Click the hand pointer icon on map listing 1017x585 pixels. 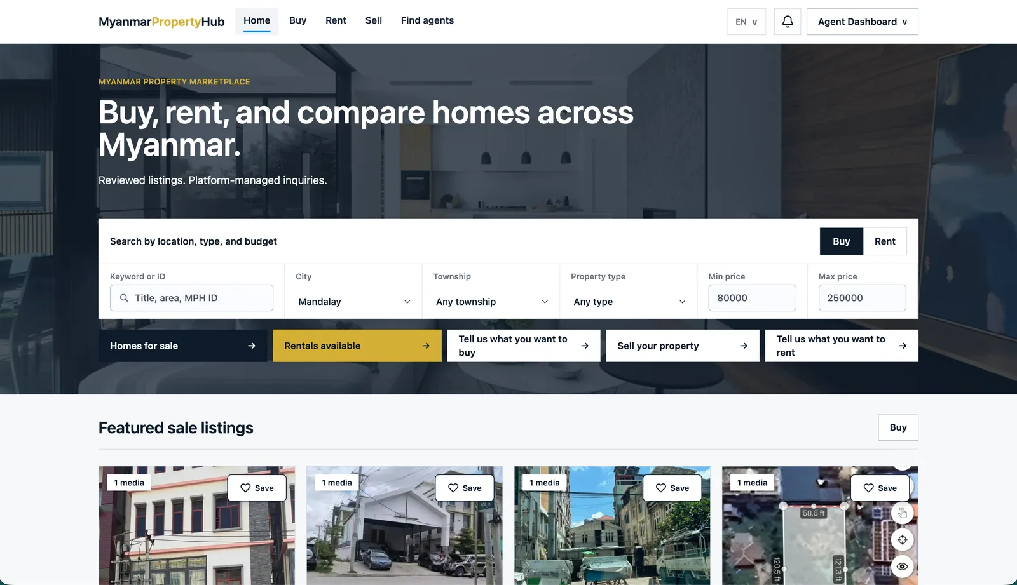click(x=903, y=513)
